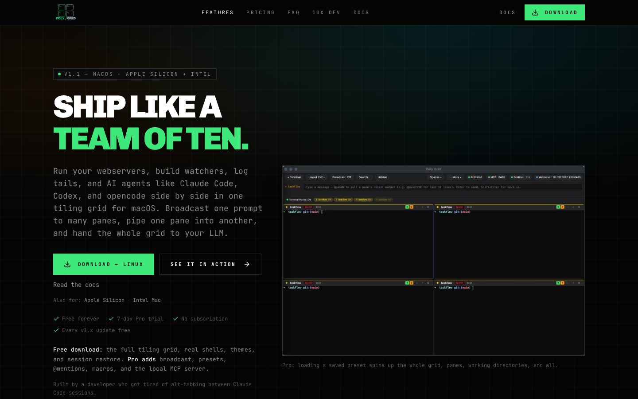The height and width of the screenshot is (399, 638).
Task: Click 'Search...' in the preview toolbar
Action: tap(364, 177)
